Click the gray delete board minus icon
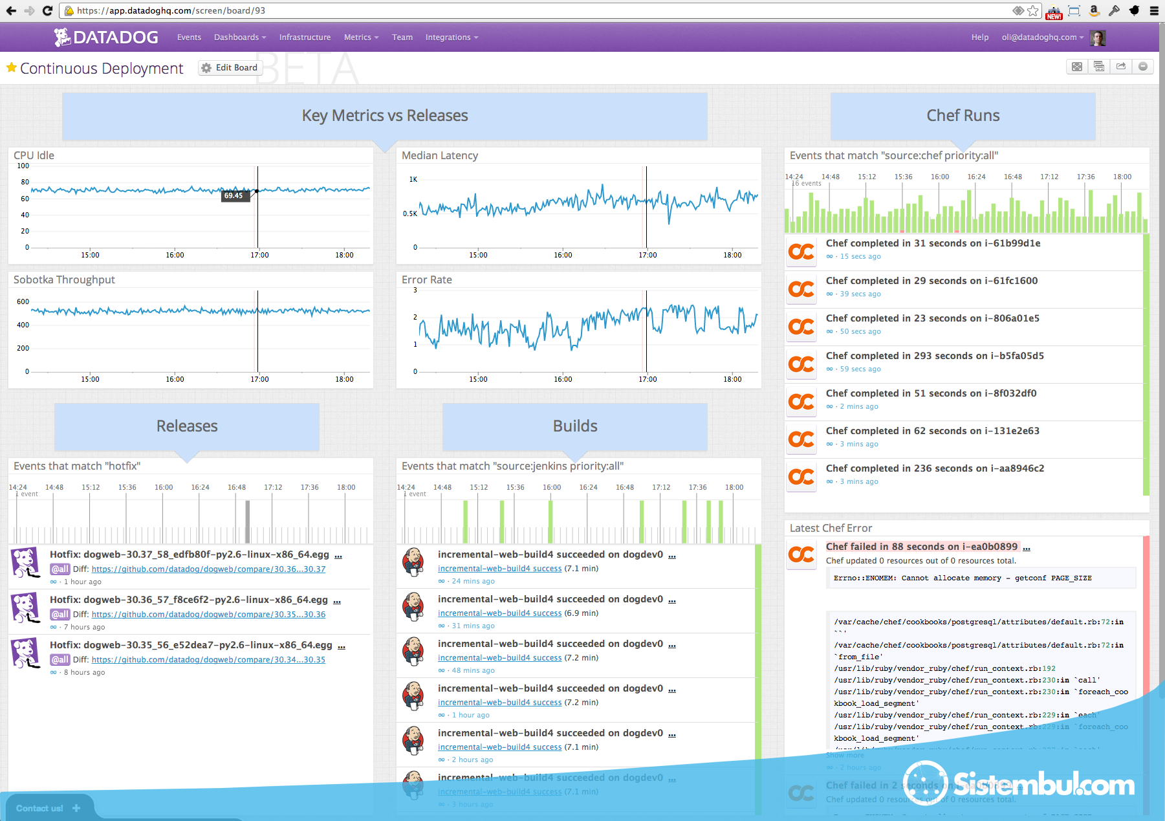 [1143, 67]
